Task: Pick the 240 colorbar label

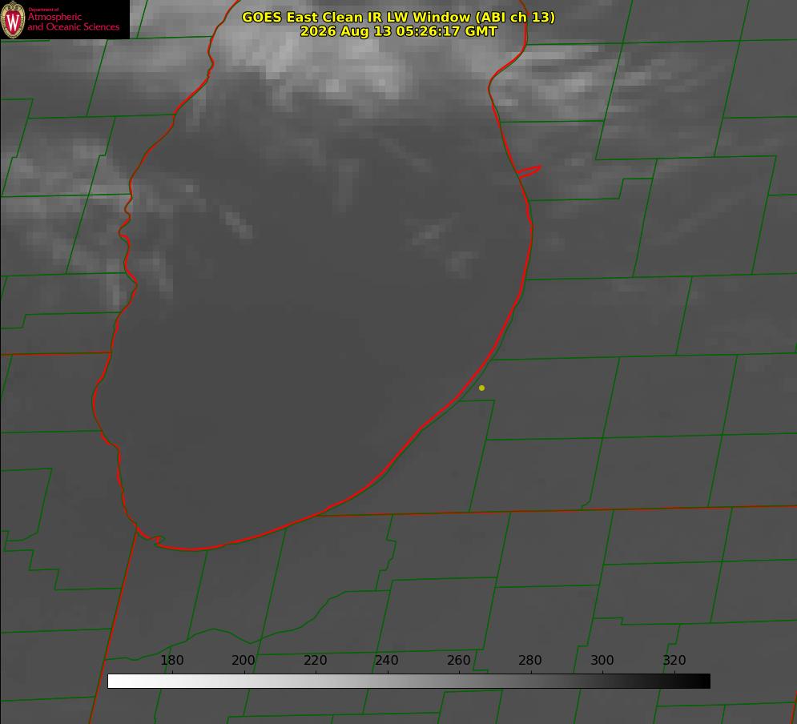Action: [387, 661]
